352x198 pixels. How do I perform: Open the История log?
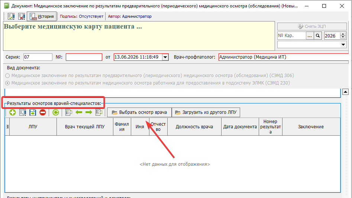pos(42,16)
